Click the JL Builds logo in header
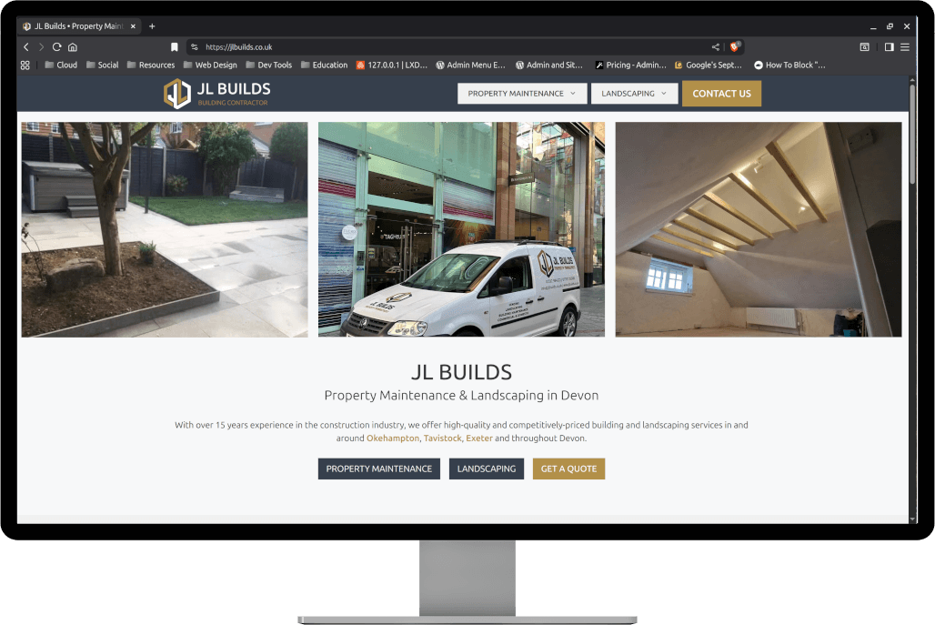The width and height of the screenshot is (935, 625). point(216,93)
